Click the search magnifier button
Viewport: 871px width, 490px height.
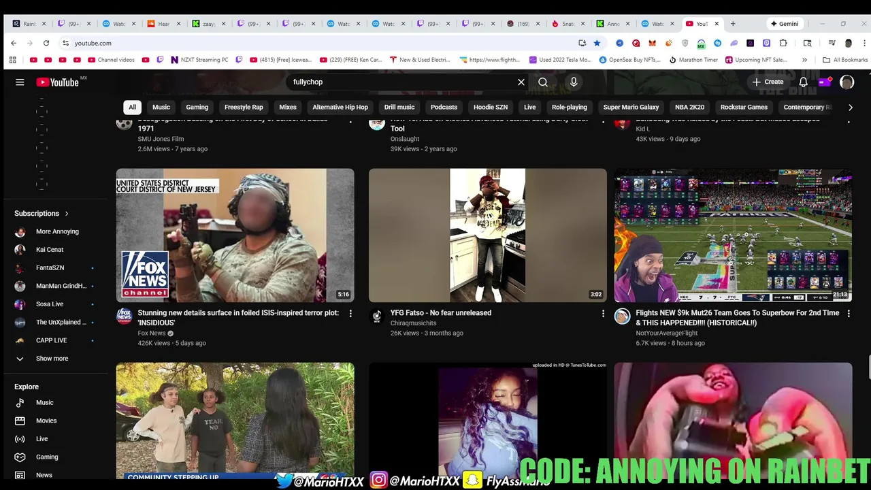coord(543,82)
